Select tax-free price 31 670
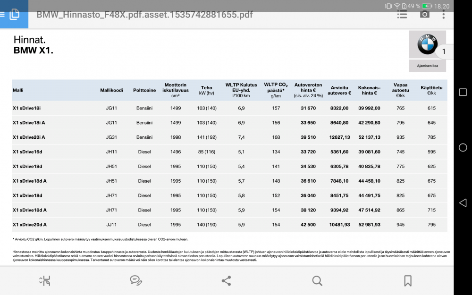Viewport: 472px width, 295px height. pyautogui.click(x=308, y=108)
